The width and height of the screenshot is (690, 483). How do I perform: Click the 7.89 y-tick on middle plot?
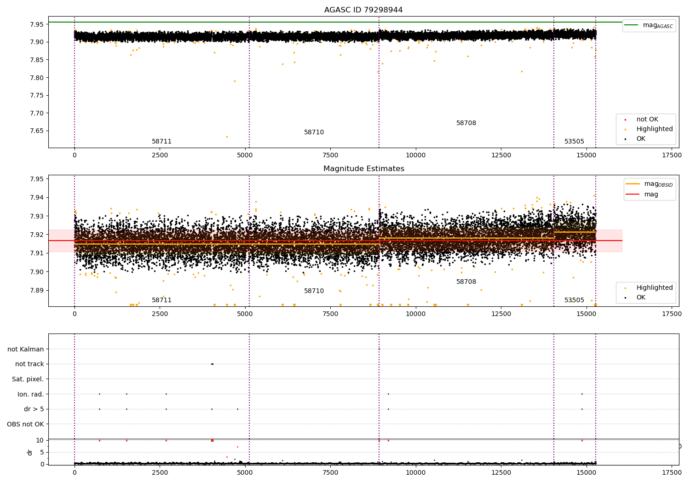(x=36, y=290)
